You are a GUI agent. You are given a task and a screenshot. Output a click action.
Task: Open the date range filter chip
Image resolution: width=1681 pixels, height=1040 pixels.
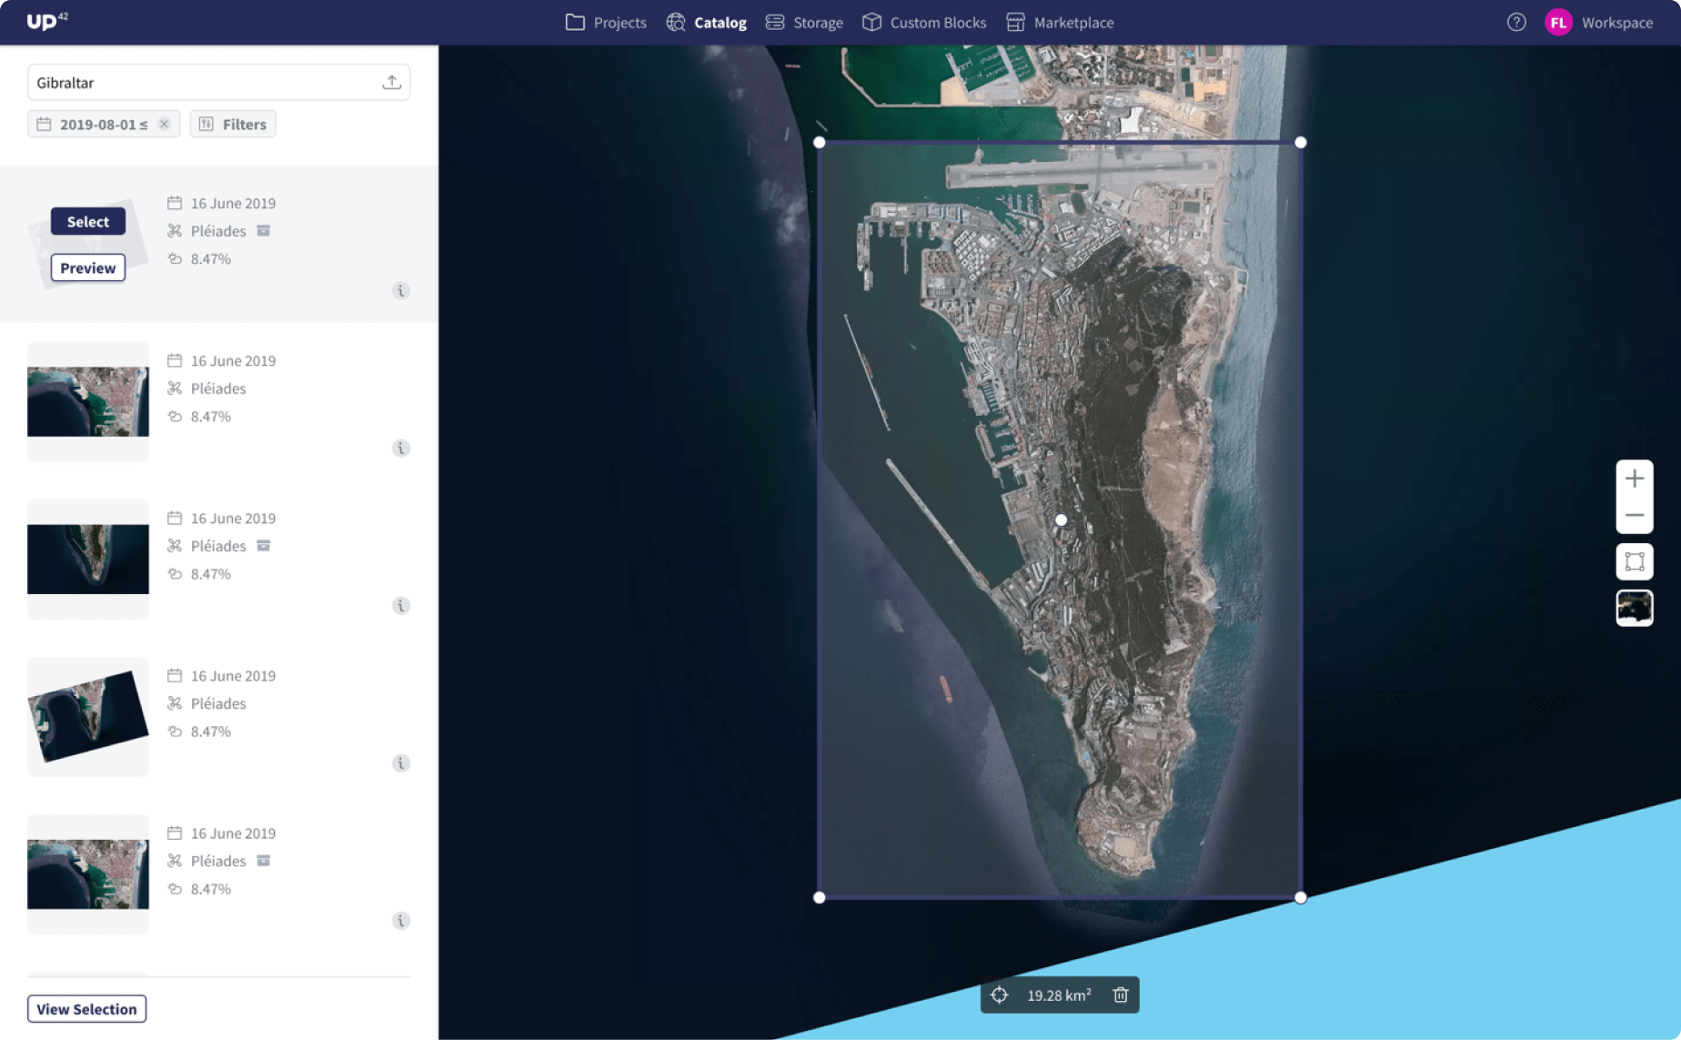click(x=94, y=125)
